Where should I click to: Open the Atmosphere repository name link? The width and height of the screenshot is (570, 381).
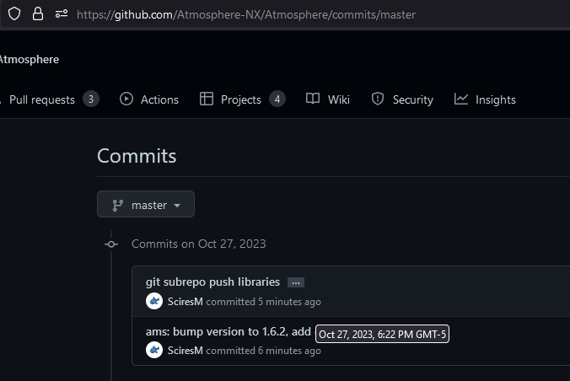30,59
